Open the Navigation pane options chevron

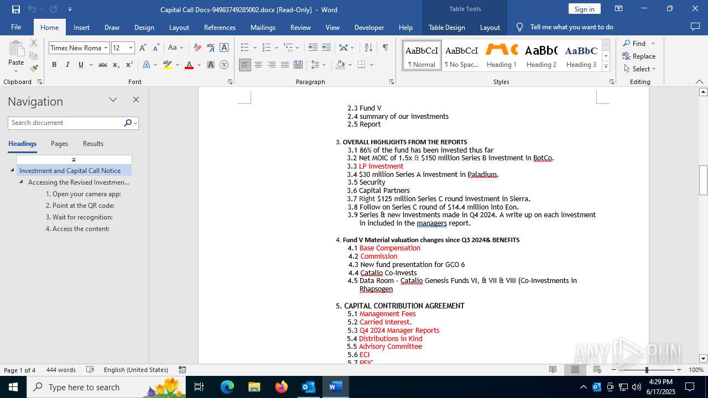[113, 99]
